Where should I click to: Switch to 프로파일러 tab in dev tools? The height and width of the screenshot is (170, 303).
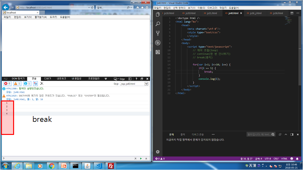(94, 78)
